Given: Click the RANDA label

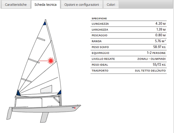Looking at the screenshot, I should 97,41.
